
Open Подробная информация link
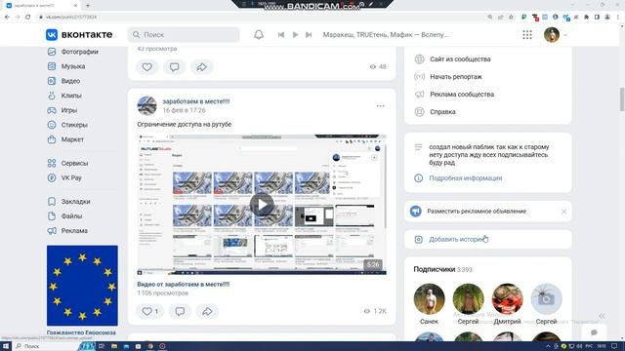click(466, 178)
